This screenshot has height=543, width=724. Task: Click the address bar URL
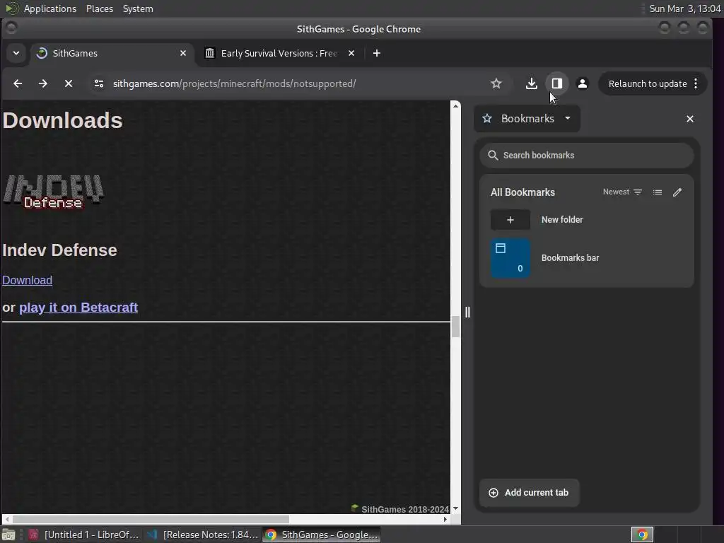coord(235,83)
